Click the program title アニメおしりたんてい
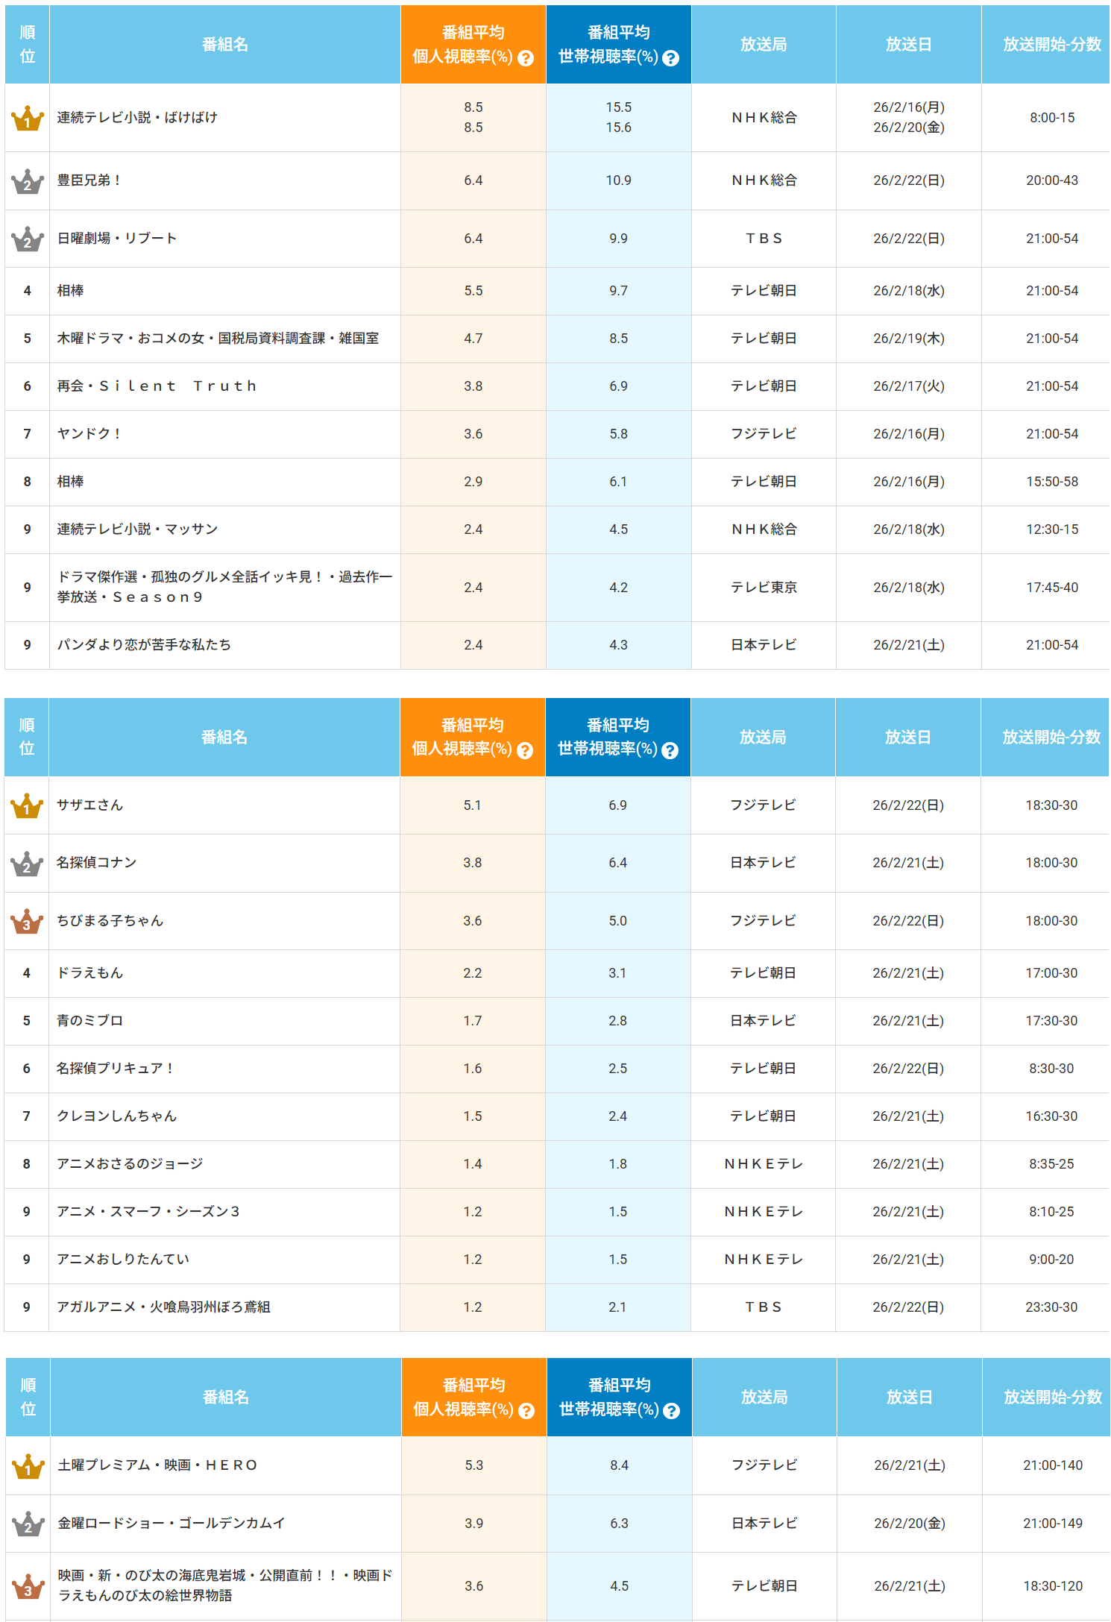The height and width of the screenshot is (1622, 1111). (x=123, y=1260)
